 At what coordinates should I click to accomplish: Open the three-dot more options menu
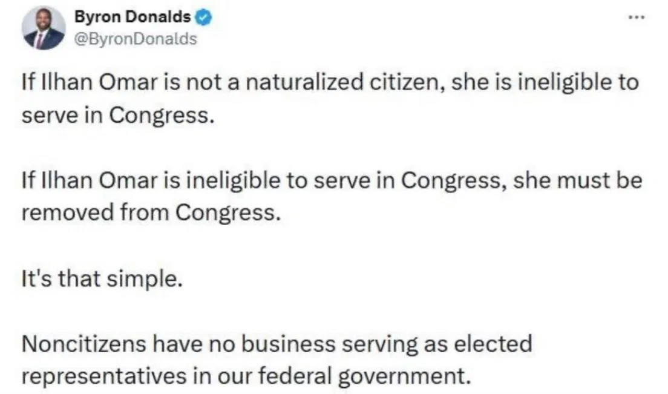[x=635, y=18]
